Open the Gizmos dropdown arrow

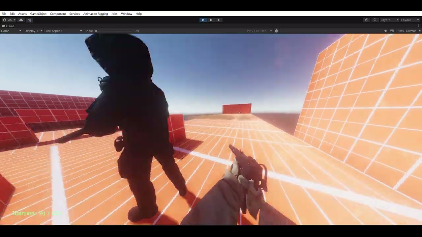419,31
